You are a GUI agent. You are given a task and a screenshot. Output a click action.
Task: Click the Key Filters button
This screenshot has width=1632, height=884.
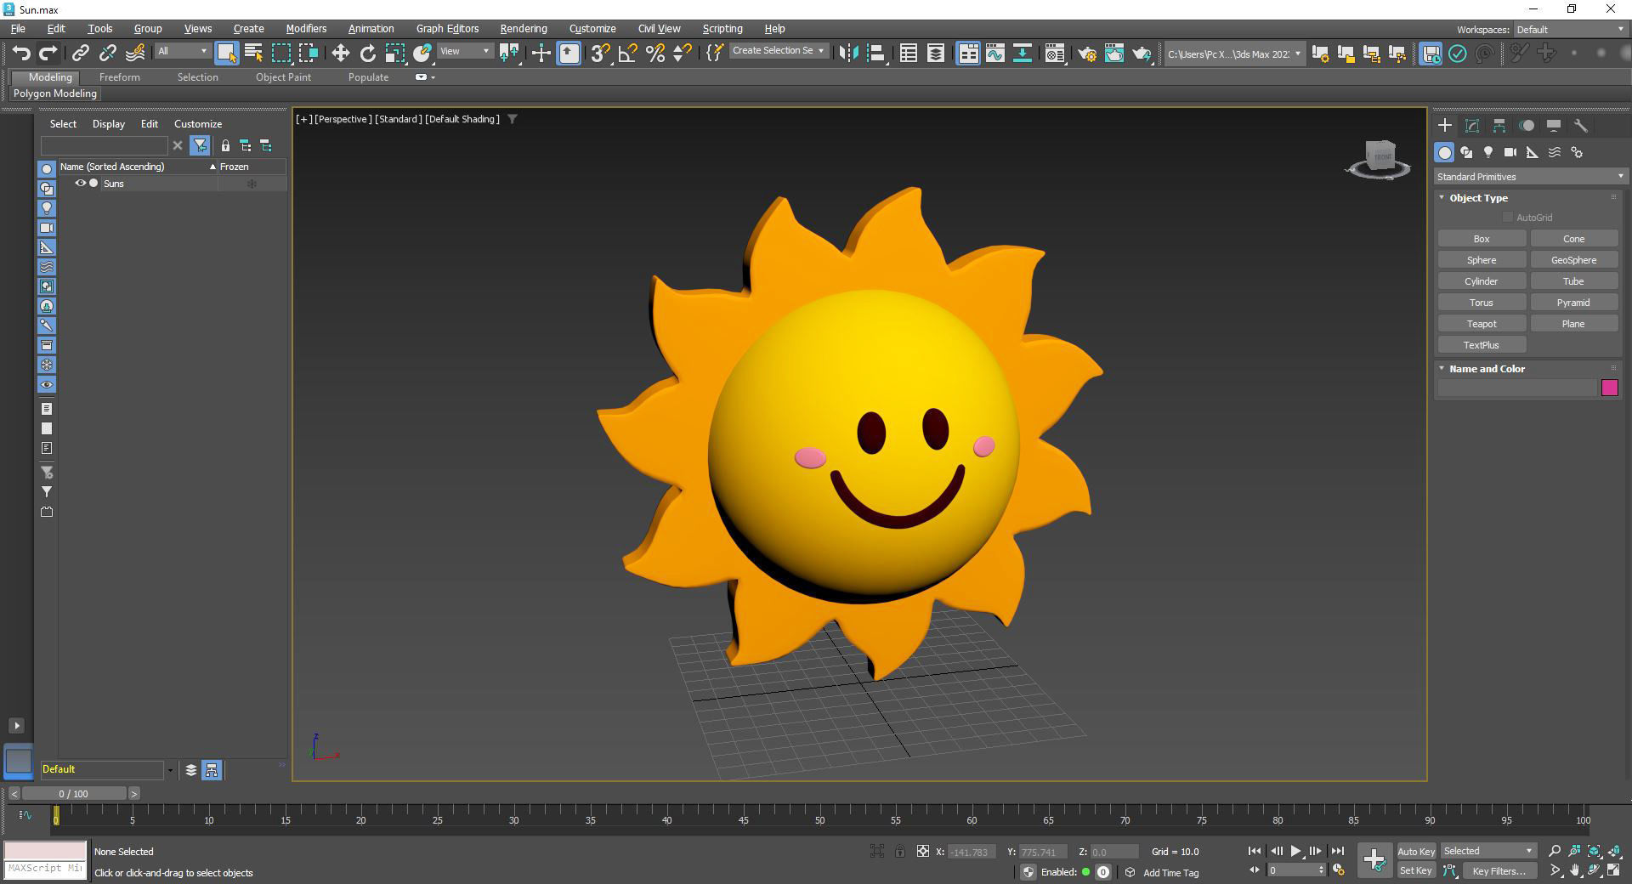tap(1499, 871)
